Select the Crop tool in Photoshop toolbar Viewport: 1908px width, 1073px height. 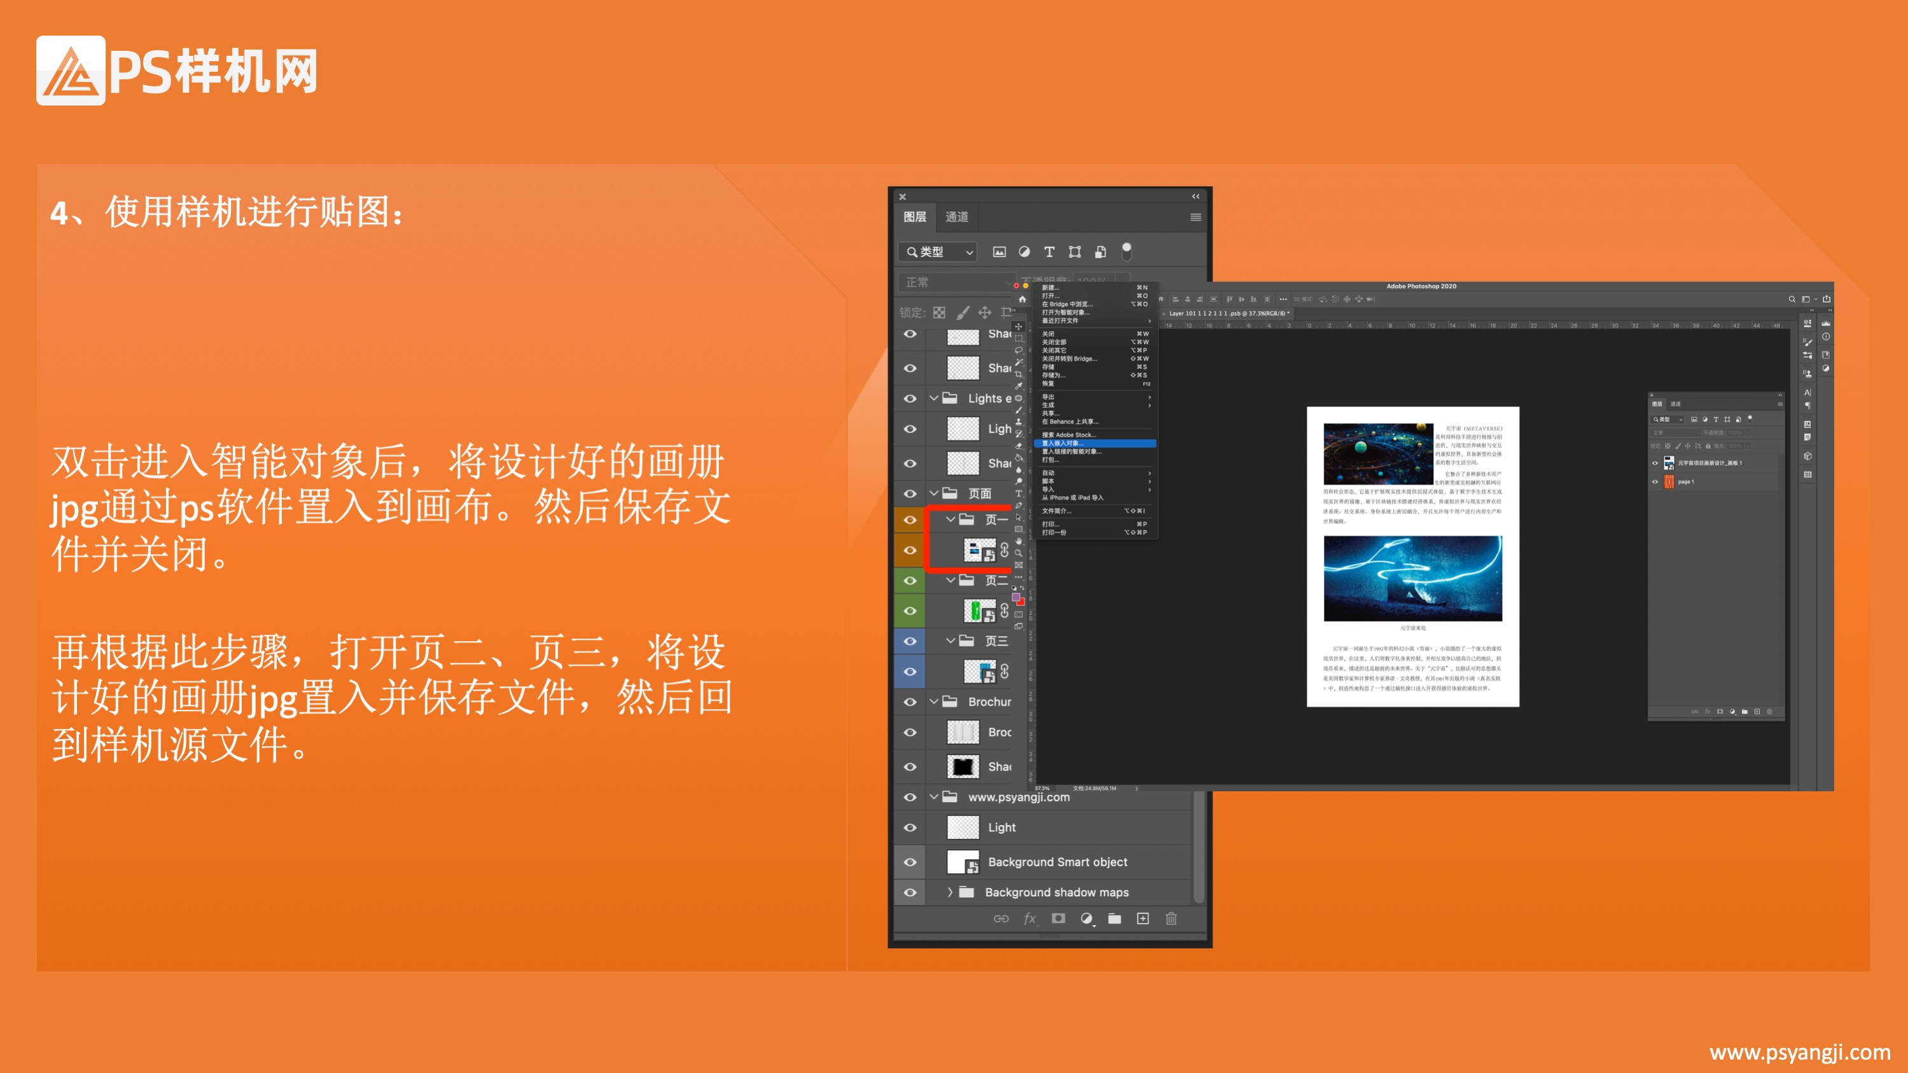1019,374
